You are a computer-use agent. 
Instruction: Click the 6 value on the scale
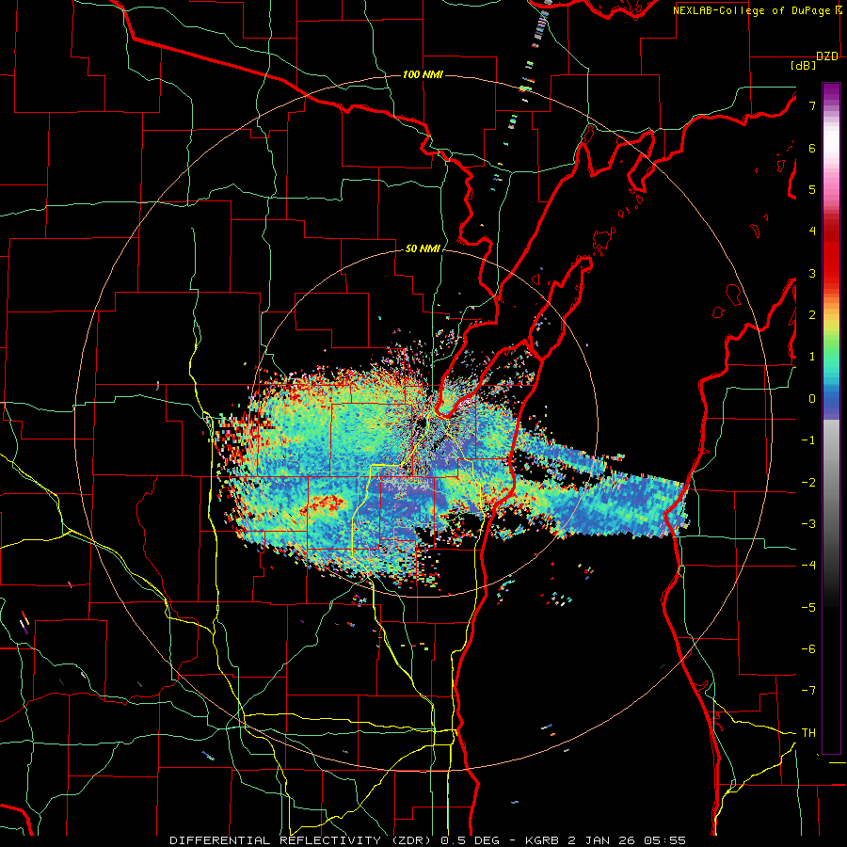coord(812,148)
